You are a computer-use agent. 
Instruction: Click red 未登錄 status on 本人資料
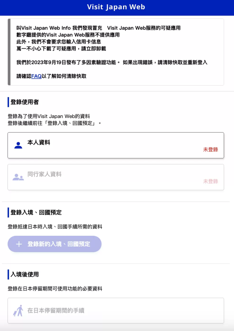pos(210,150)
